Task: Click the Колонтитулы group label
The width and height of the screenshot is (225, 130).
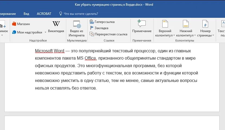Action: 185,40
